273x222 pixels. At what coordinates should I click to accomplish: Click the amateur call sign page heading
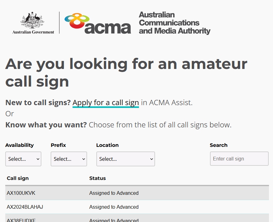(126, 72)
